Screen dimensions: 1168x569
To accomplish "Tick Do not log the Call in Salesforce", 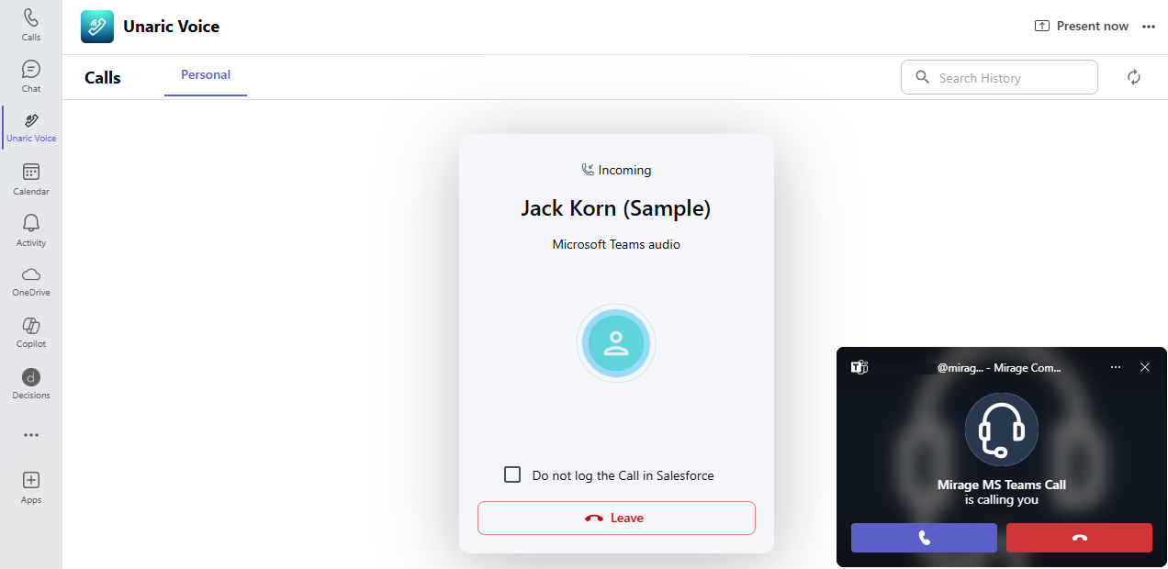I will (512, 474).
